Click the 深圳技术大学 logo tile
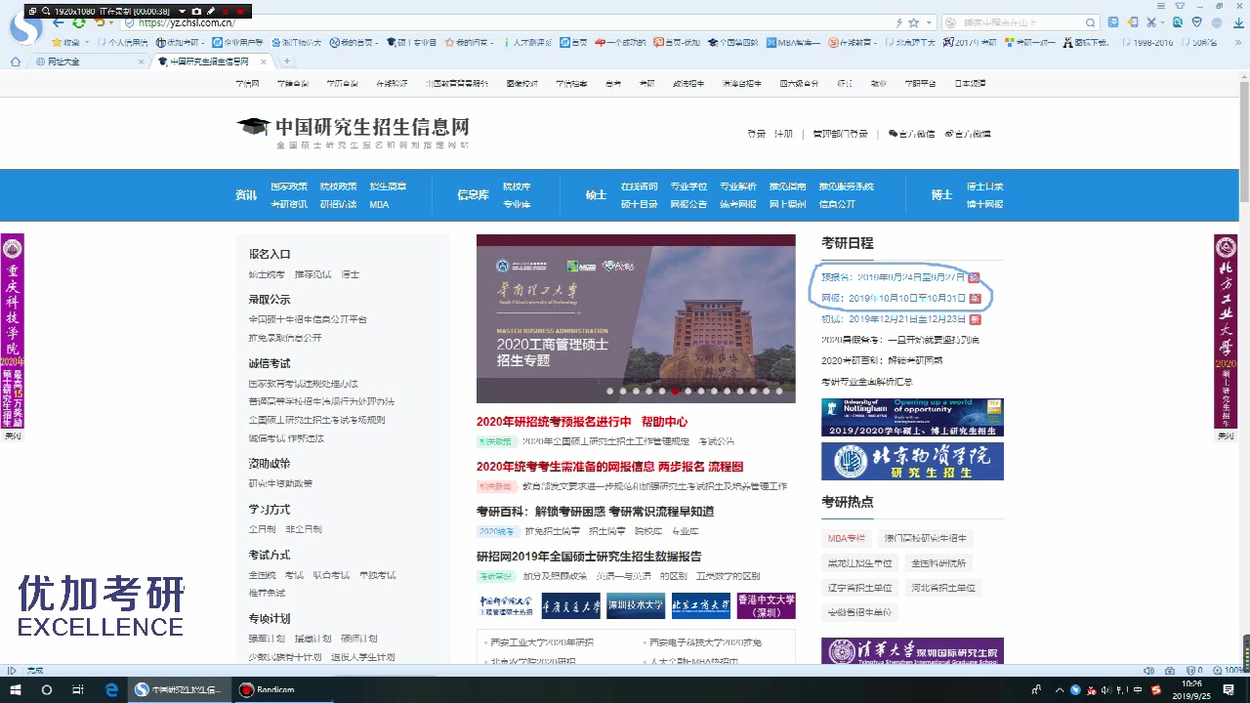 [636, 606]
